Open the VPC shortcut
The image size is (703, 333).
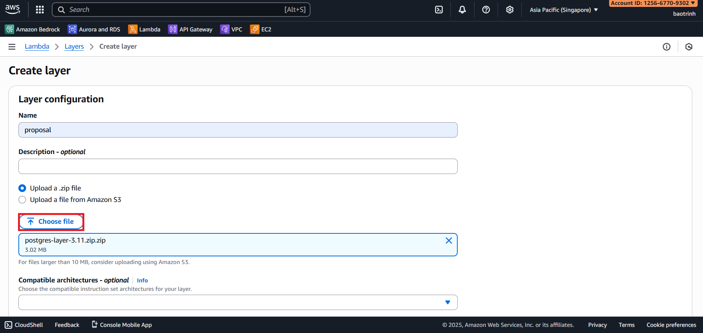pyautogui.click(x=231, y=29)
